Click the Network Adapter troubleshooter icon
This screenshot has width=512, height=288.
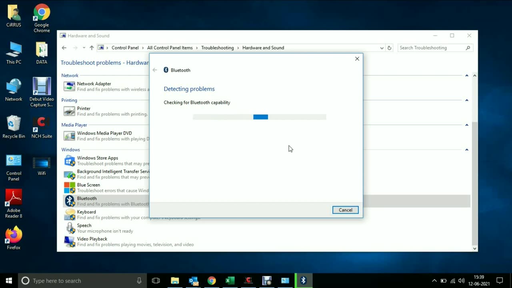pyautogui.click(x=70, y=86)
